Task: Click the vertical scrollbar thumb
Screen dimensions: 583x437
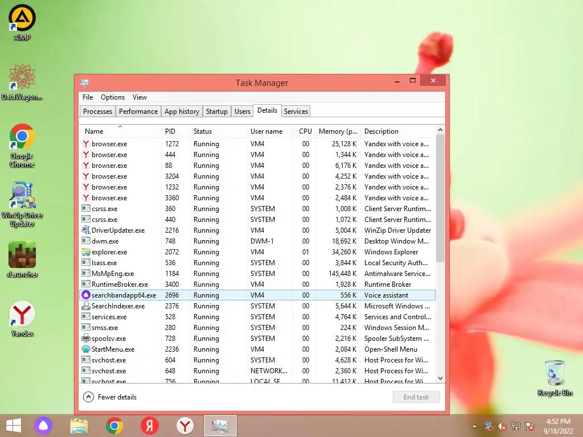Action: pos(440,198)
